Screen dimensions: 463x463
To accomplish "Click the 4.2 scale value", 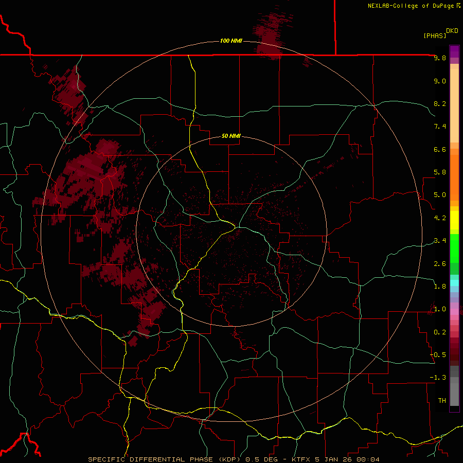I will pos(440,218).
